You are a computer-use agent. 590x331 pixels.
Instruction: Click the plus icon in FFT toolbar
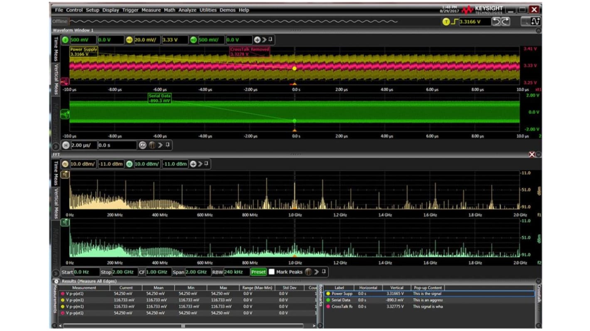[x=193, y=164]
